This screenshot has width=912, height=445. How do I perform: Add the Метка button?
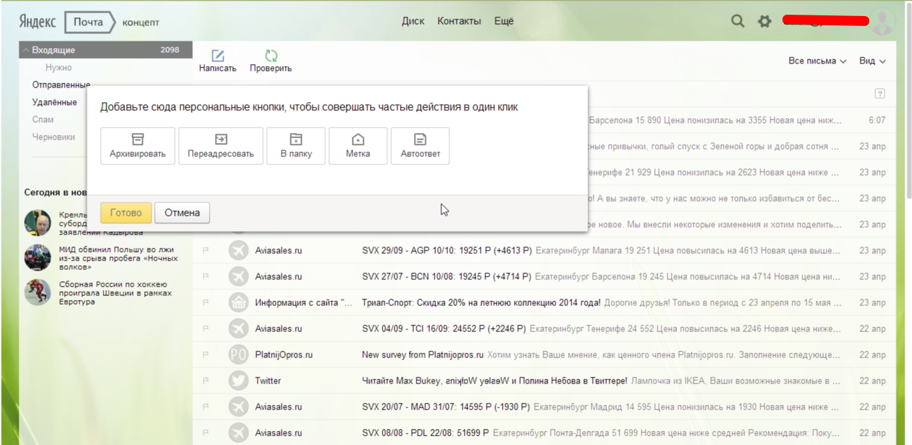pyautogui.click(x=358, y=146)
